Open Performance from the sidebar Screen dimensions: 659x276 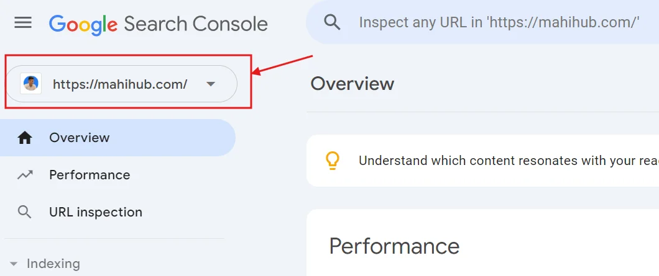pos(90,175)
